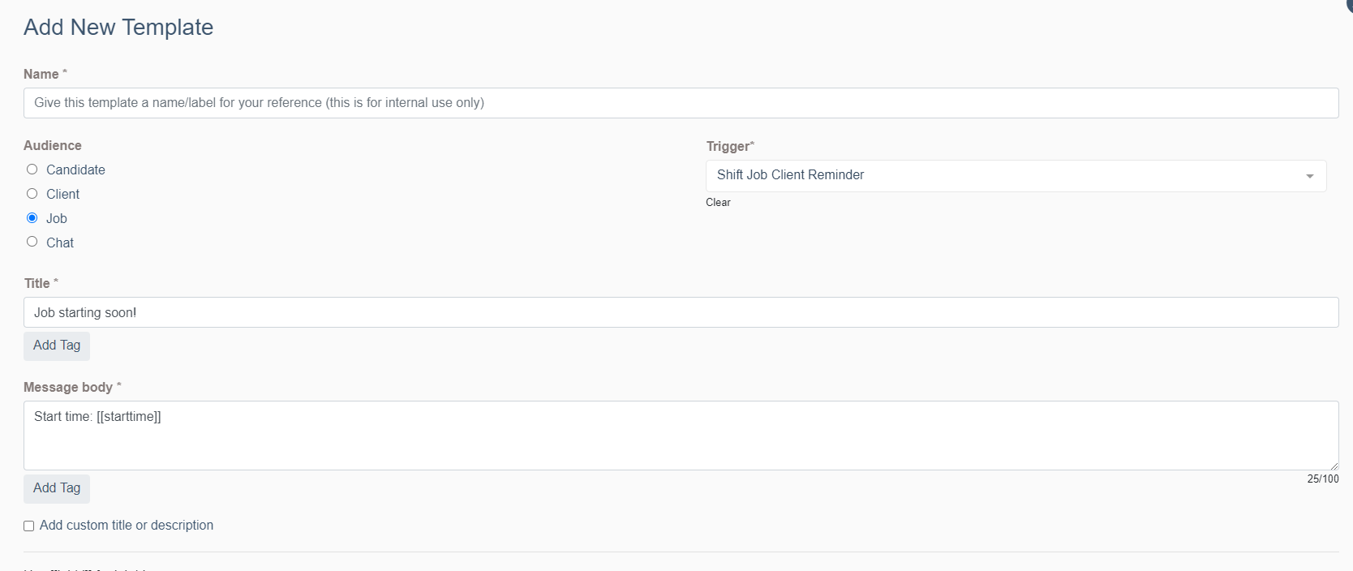1353x571 pixels.
Task: Select the Candidate audience radio button
Action: coord(32,170)
